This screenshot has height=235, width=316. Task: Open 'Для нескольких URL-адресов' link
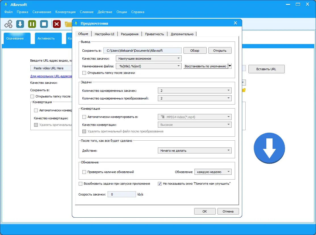click(x=51, y=76)
